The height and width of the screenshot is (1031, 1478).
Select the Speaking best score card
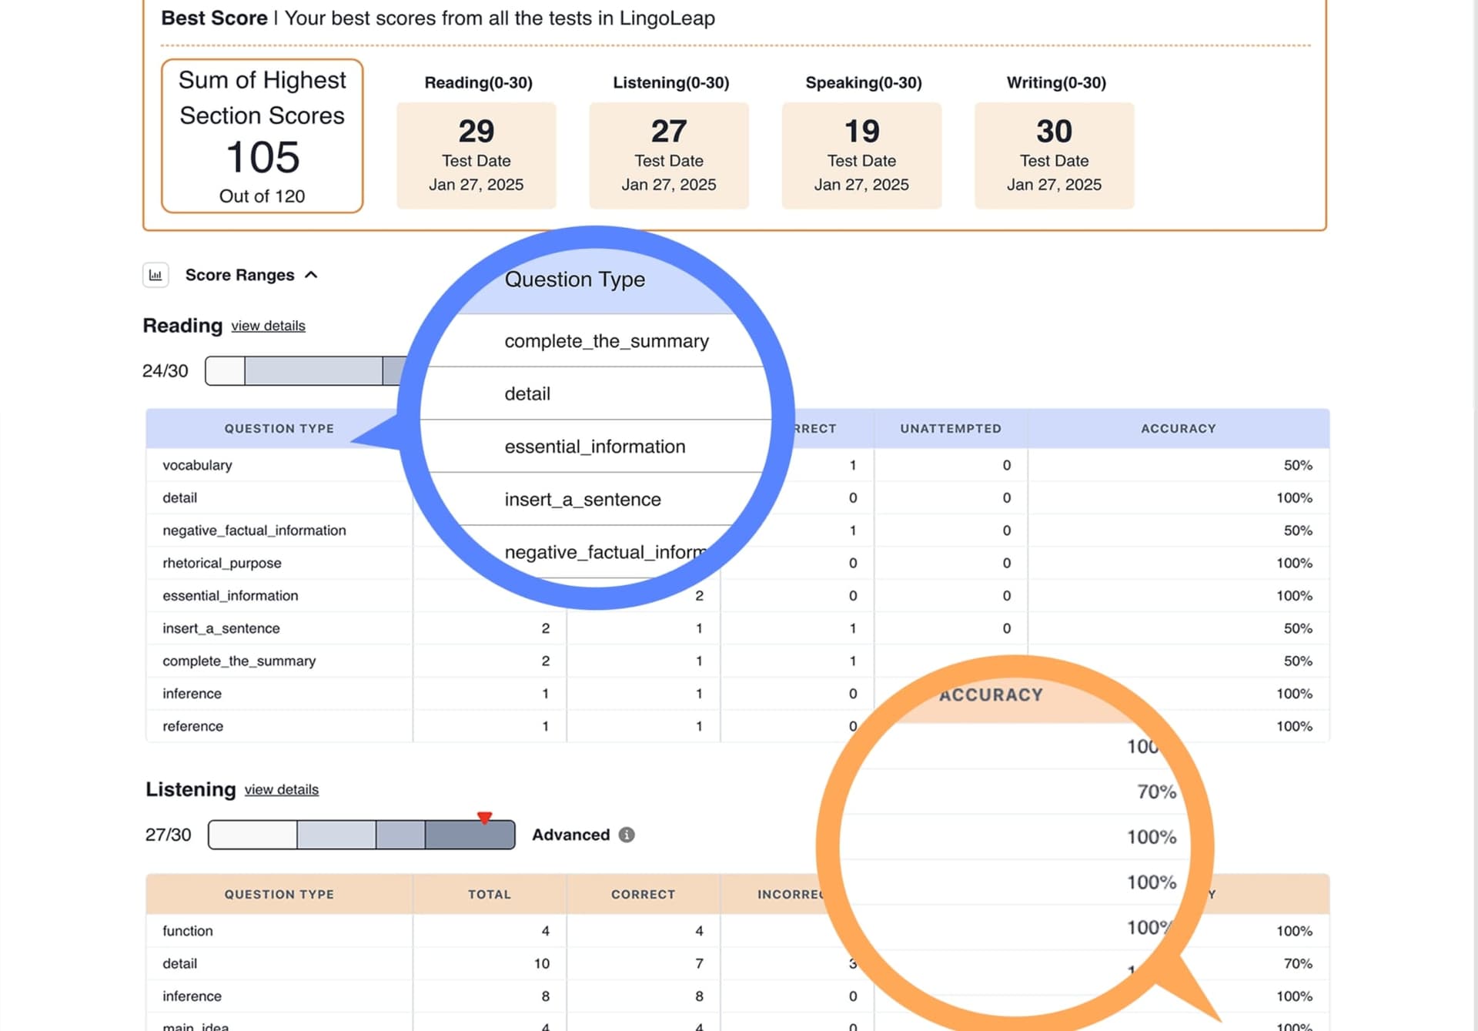click(861, 155)
